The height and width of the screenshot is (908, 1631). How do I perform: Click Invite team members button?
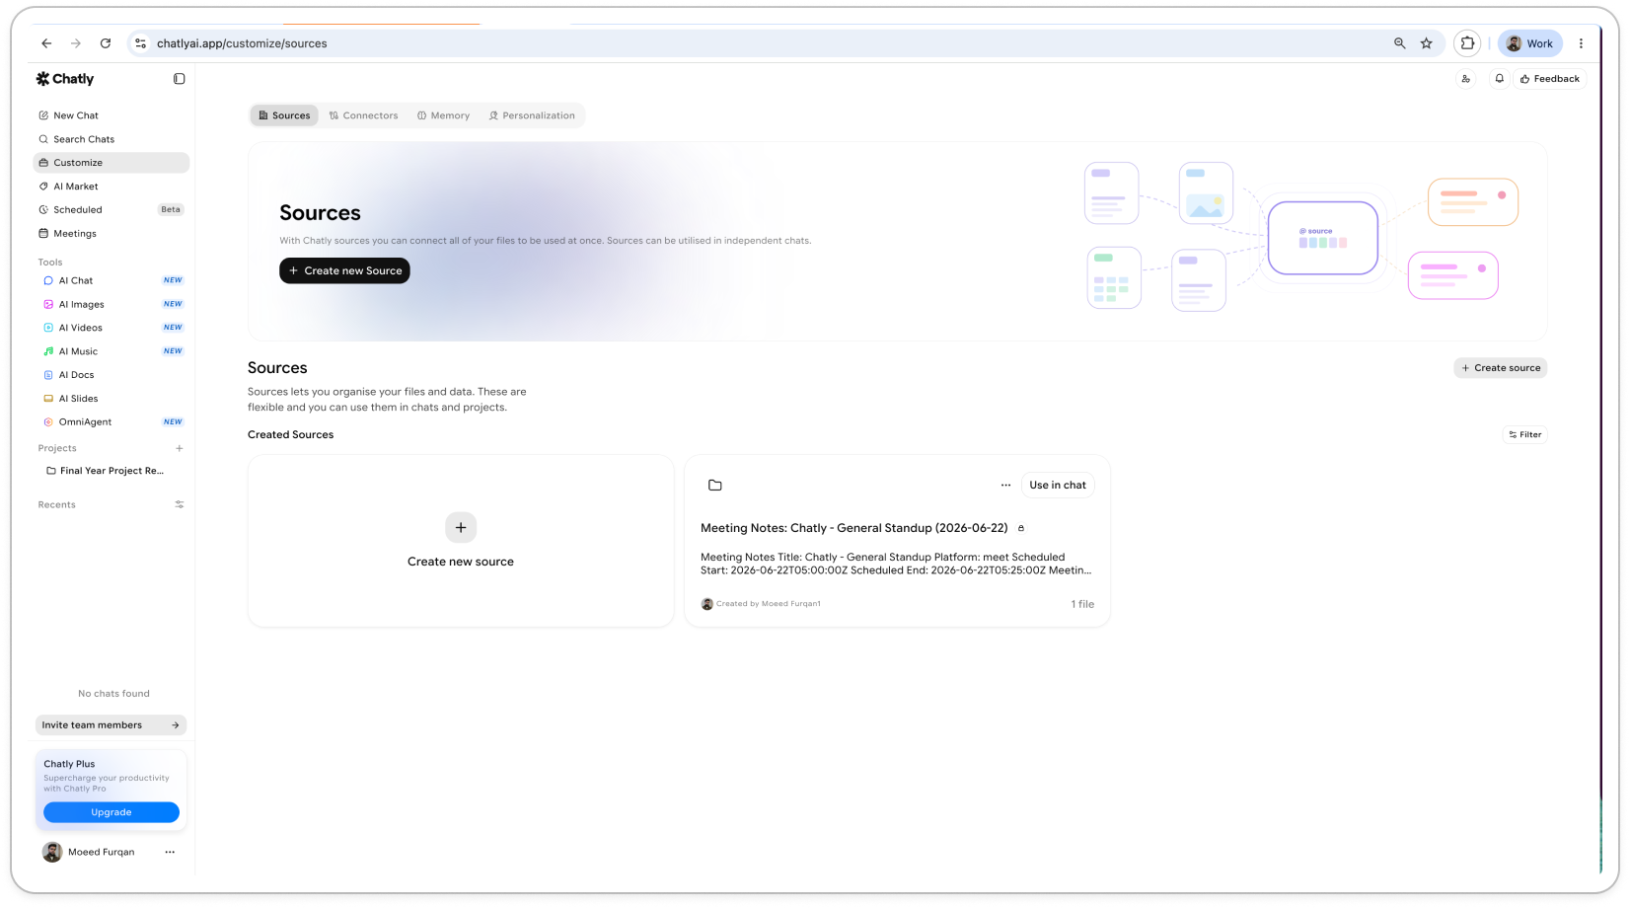pos(111,725)
